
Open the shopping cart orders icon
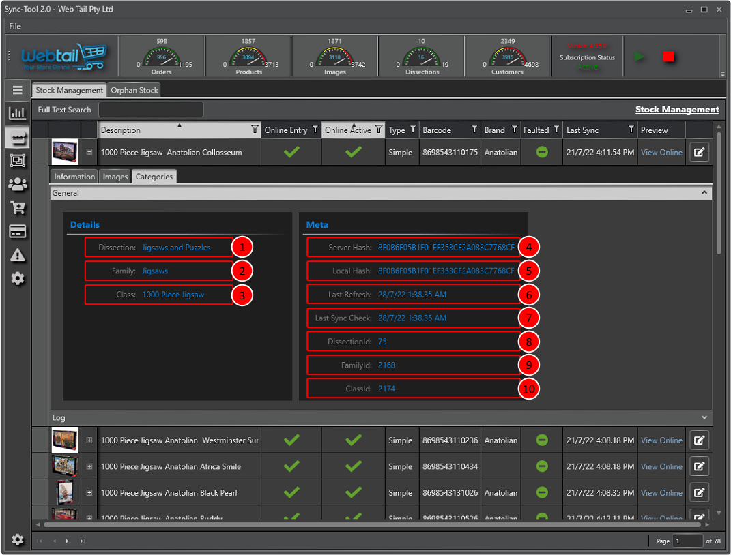point(18,208)
